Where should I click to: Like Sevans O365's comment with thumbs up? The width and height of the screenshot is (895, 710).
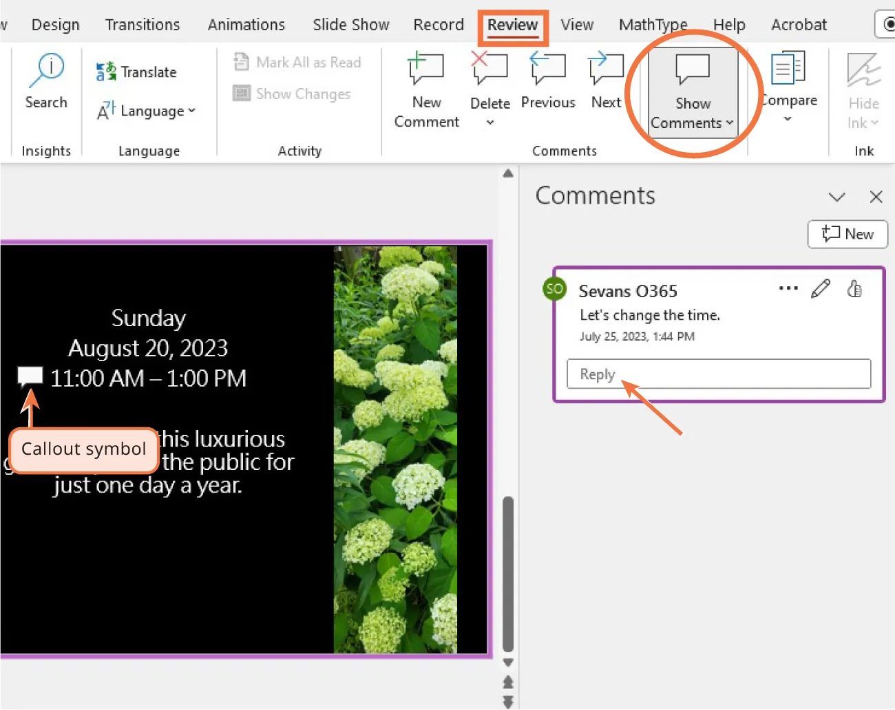click(x=854, y=288)
